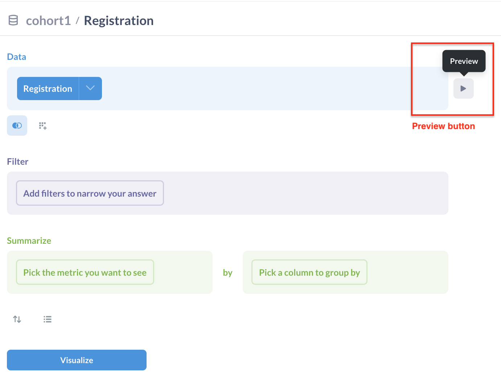Click the highlighted Join data button
The width and height of the screenshot is (501, 378).
17,126
